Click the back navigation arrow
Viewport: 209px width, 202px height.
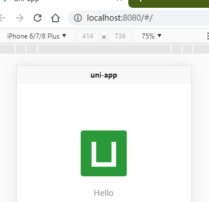pos(2,18)
